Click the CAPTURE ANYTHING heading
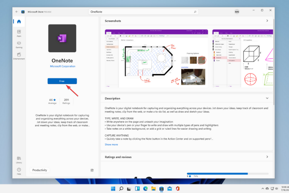Viewport: 289px width, 193px height. coord(117,135)
